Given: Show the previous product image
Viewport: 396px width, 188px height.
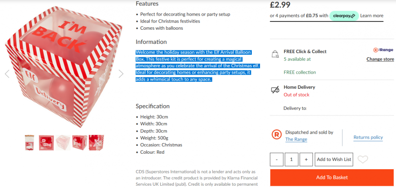Looking at the screenshot, I should pyautogui.click(x=7, y=74).
